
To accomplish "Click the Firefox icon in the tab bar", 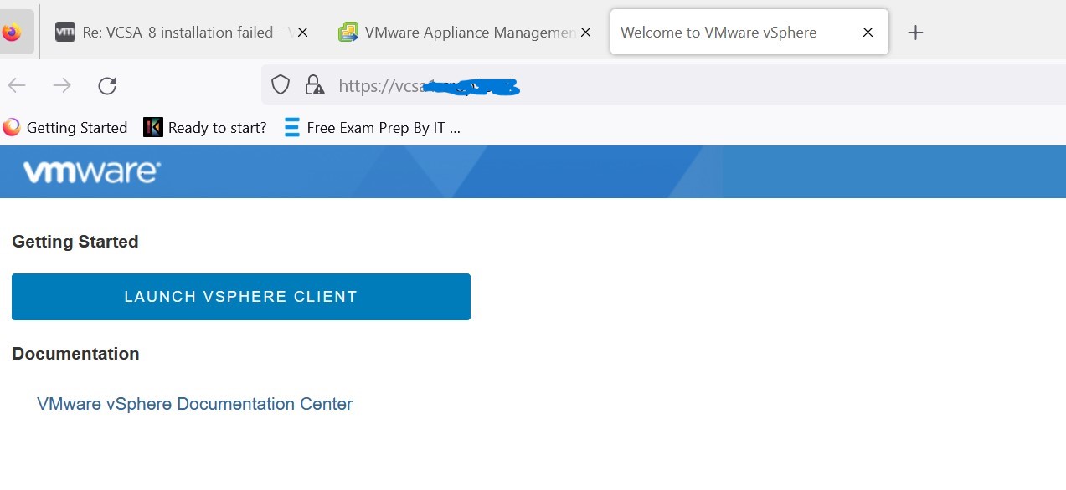I will coord(12,33).
